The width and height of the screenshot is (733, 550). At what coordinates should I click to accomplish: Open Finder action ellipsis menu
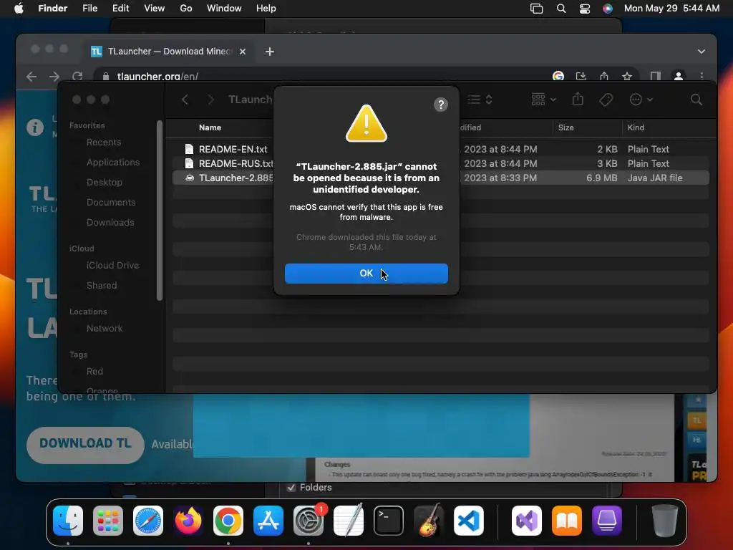tap(641, 99)
